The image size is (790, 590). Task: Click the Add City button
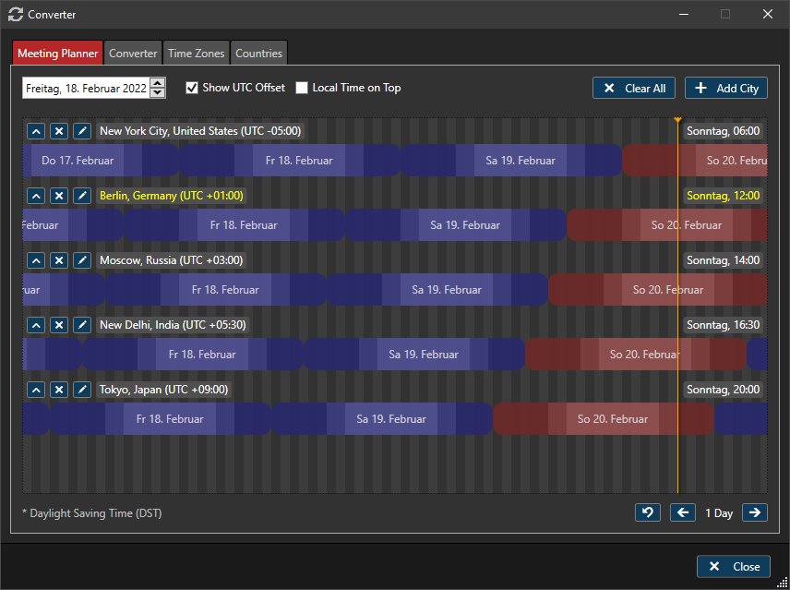coord(726,88)
